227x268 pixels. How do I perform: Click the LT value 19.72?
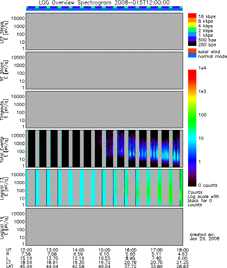104,262
